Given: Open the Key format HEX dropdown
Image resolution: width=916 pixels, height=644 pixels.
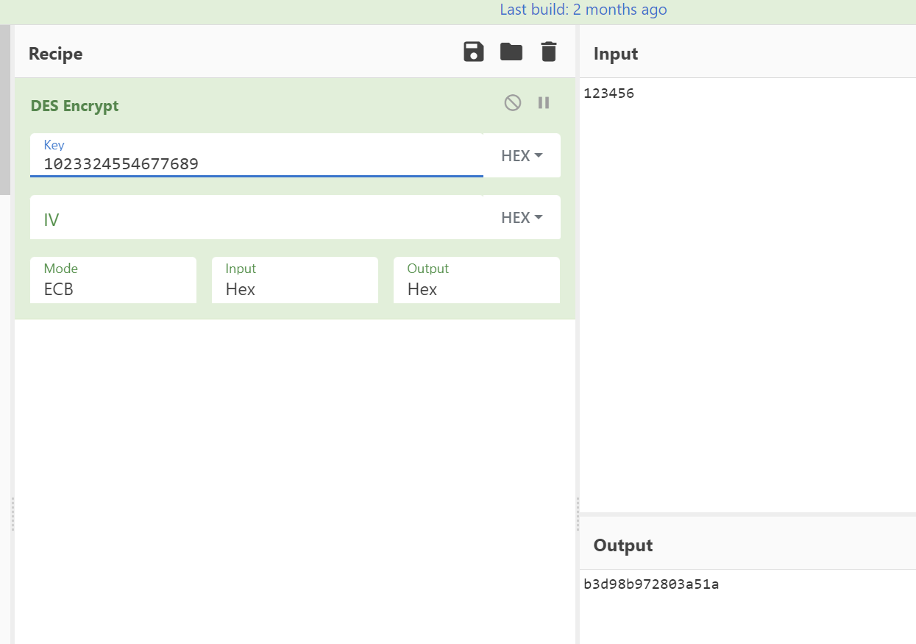Looking at the screenshot, I should coord(522,155).
